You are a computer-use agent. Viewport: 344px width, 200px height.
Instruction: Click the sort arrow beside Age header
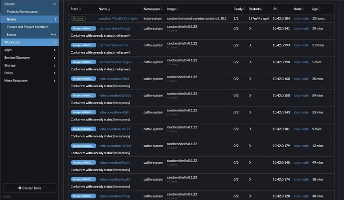[320, 9]
